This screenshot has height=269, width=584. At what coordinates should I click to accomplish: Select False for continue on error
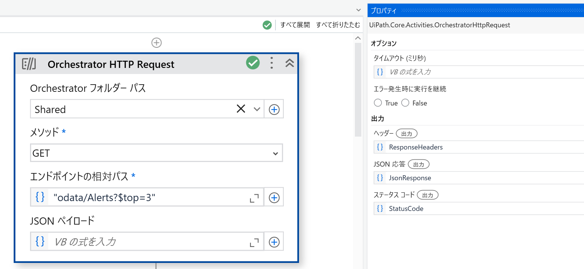tap(405, 103)
